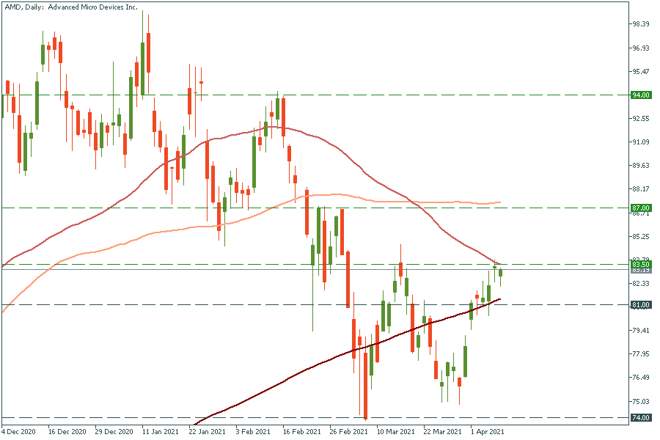The width and height of the screenshot is (660, 440).
Task: Click the 76.49 price axis value
Action: coord(641,378)
